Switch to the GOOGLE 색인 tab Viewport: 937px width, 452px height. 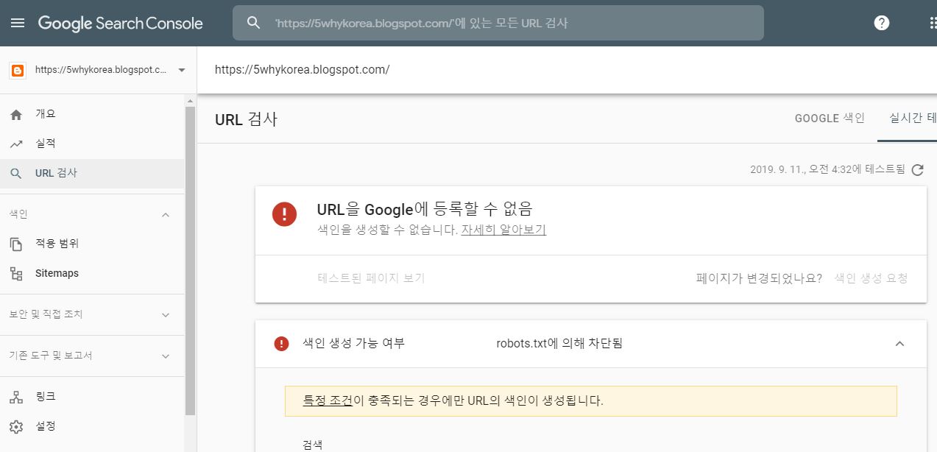click(x=830, y=119)
